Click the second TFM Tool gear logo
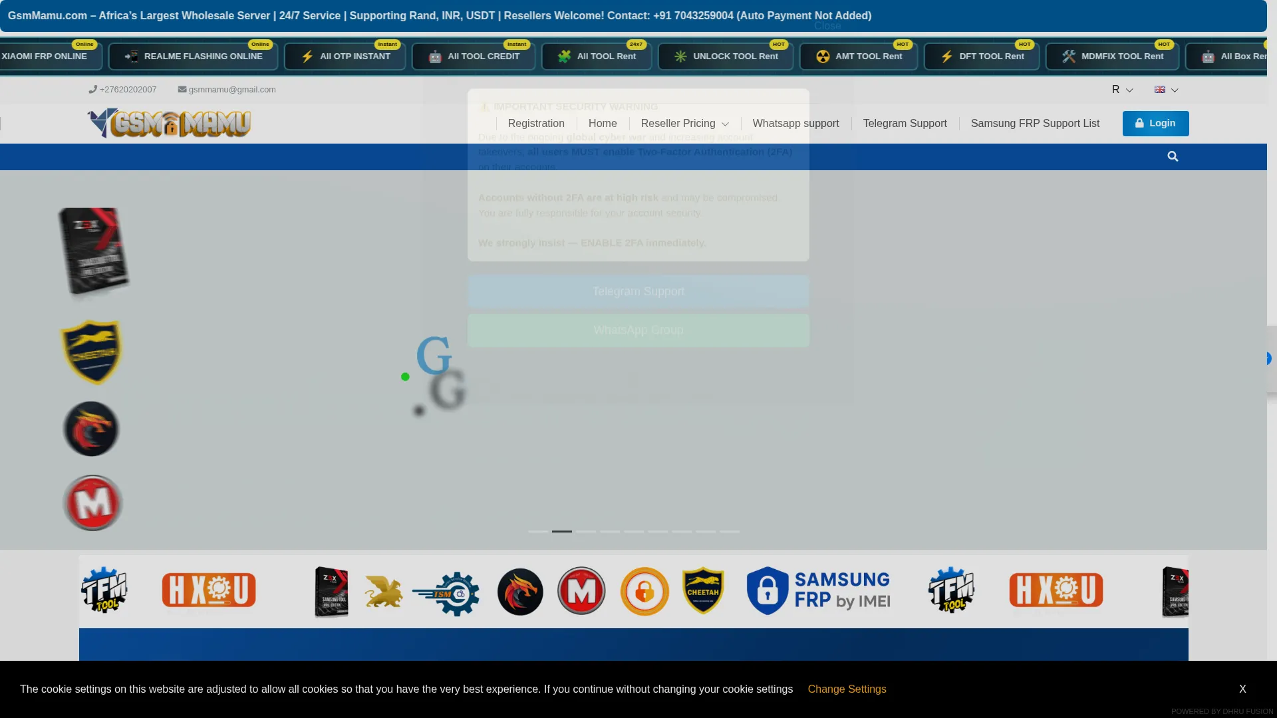This screenshot has width=1277, height=718. 952,590
